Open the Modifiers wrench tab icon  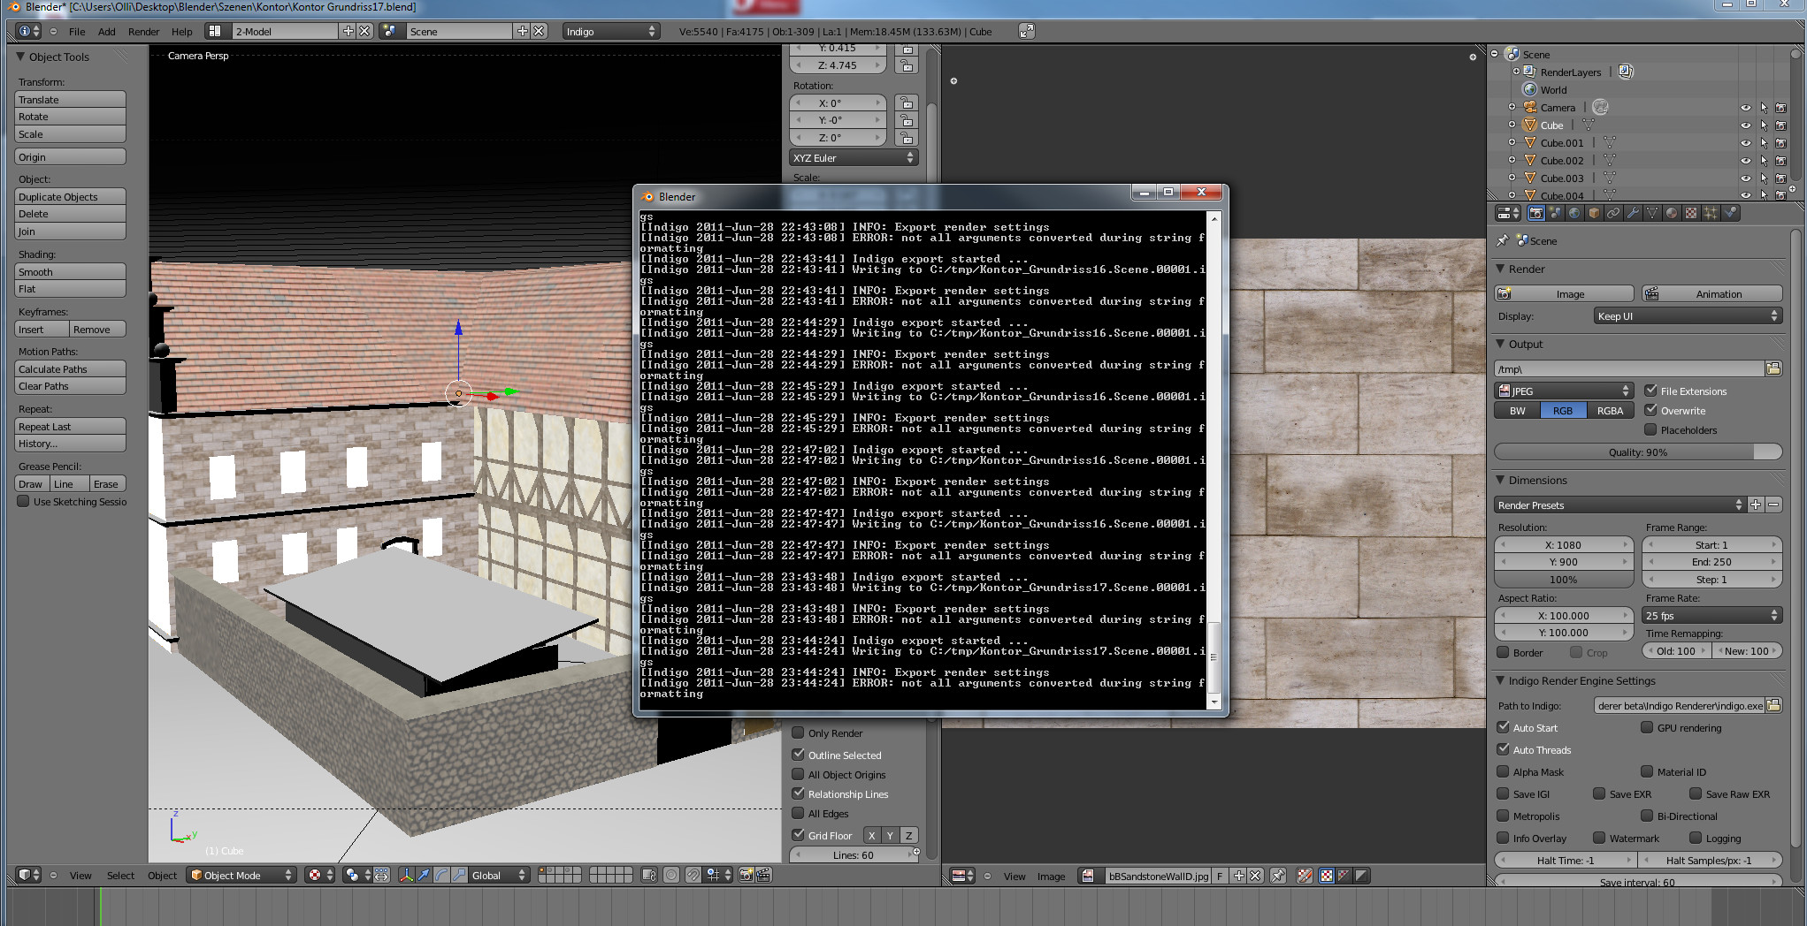[1633, 213]
